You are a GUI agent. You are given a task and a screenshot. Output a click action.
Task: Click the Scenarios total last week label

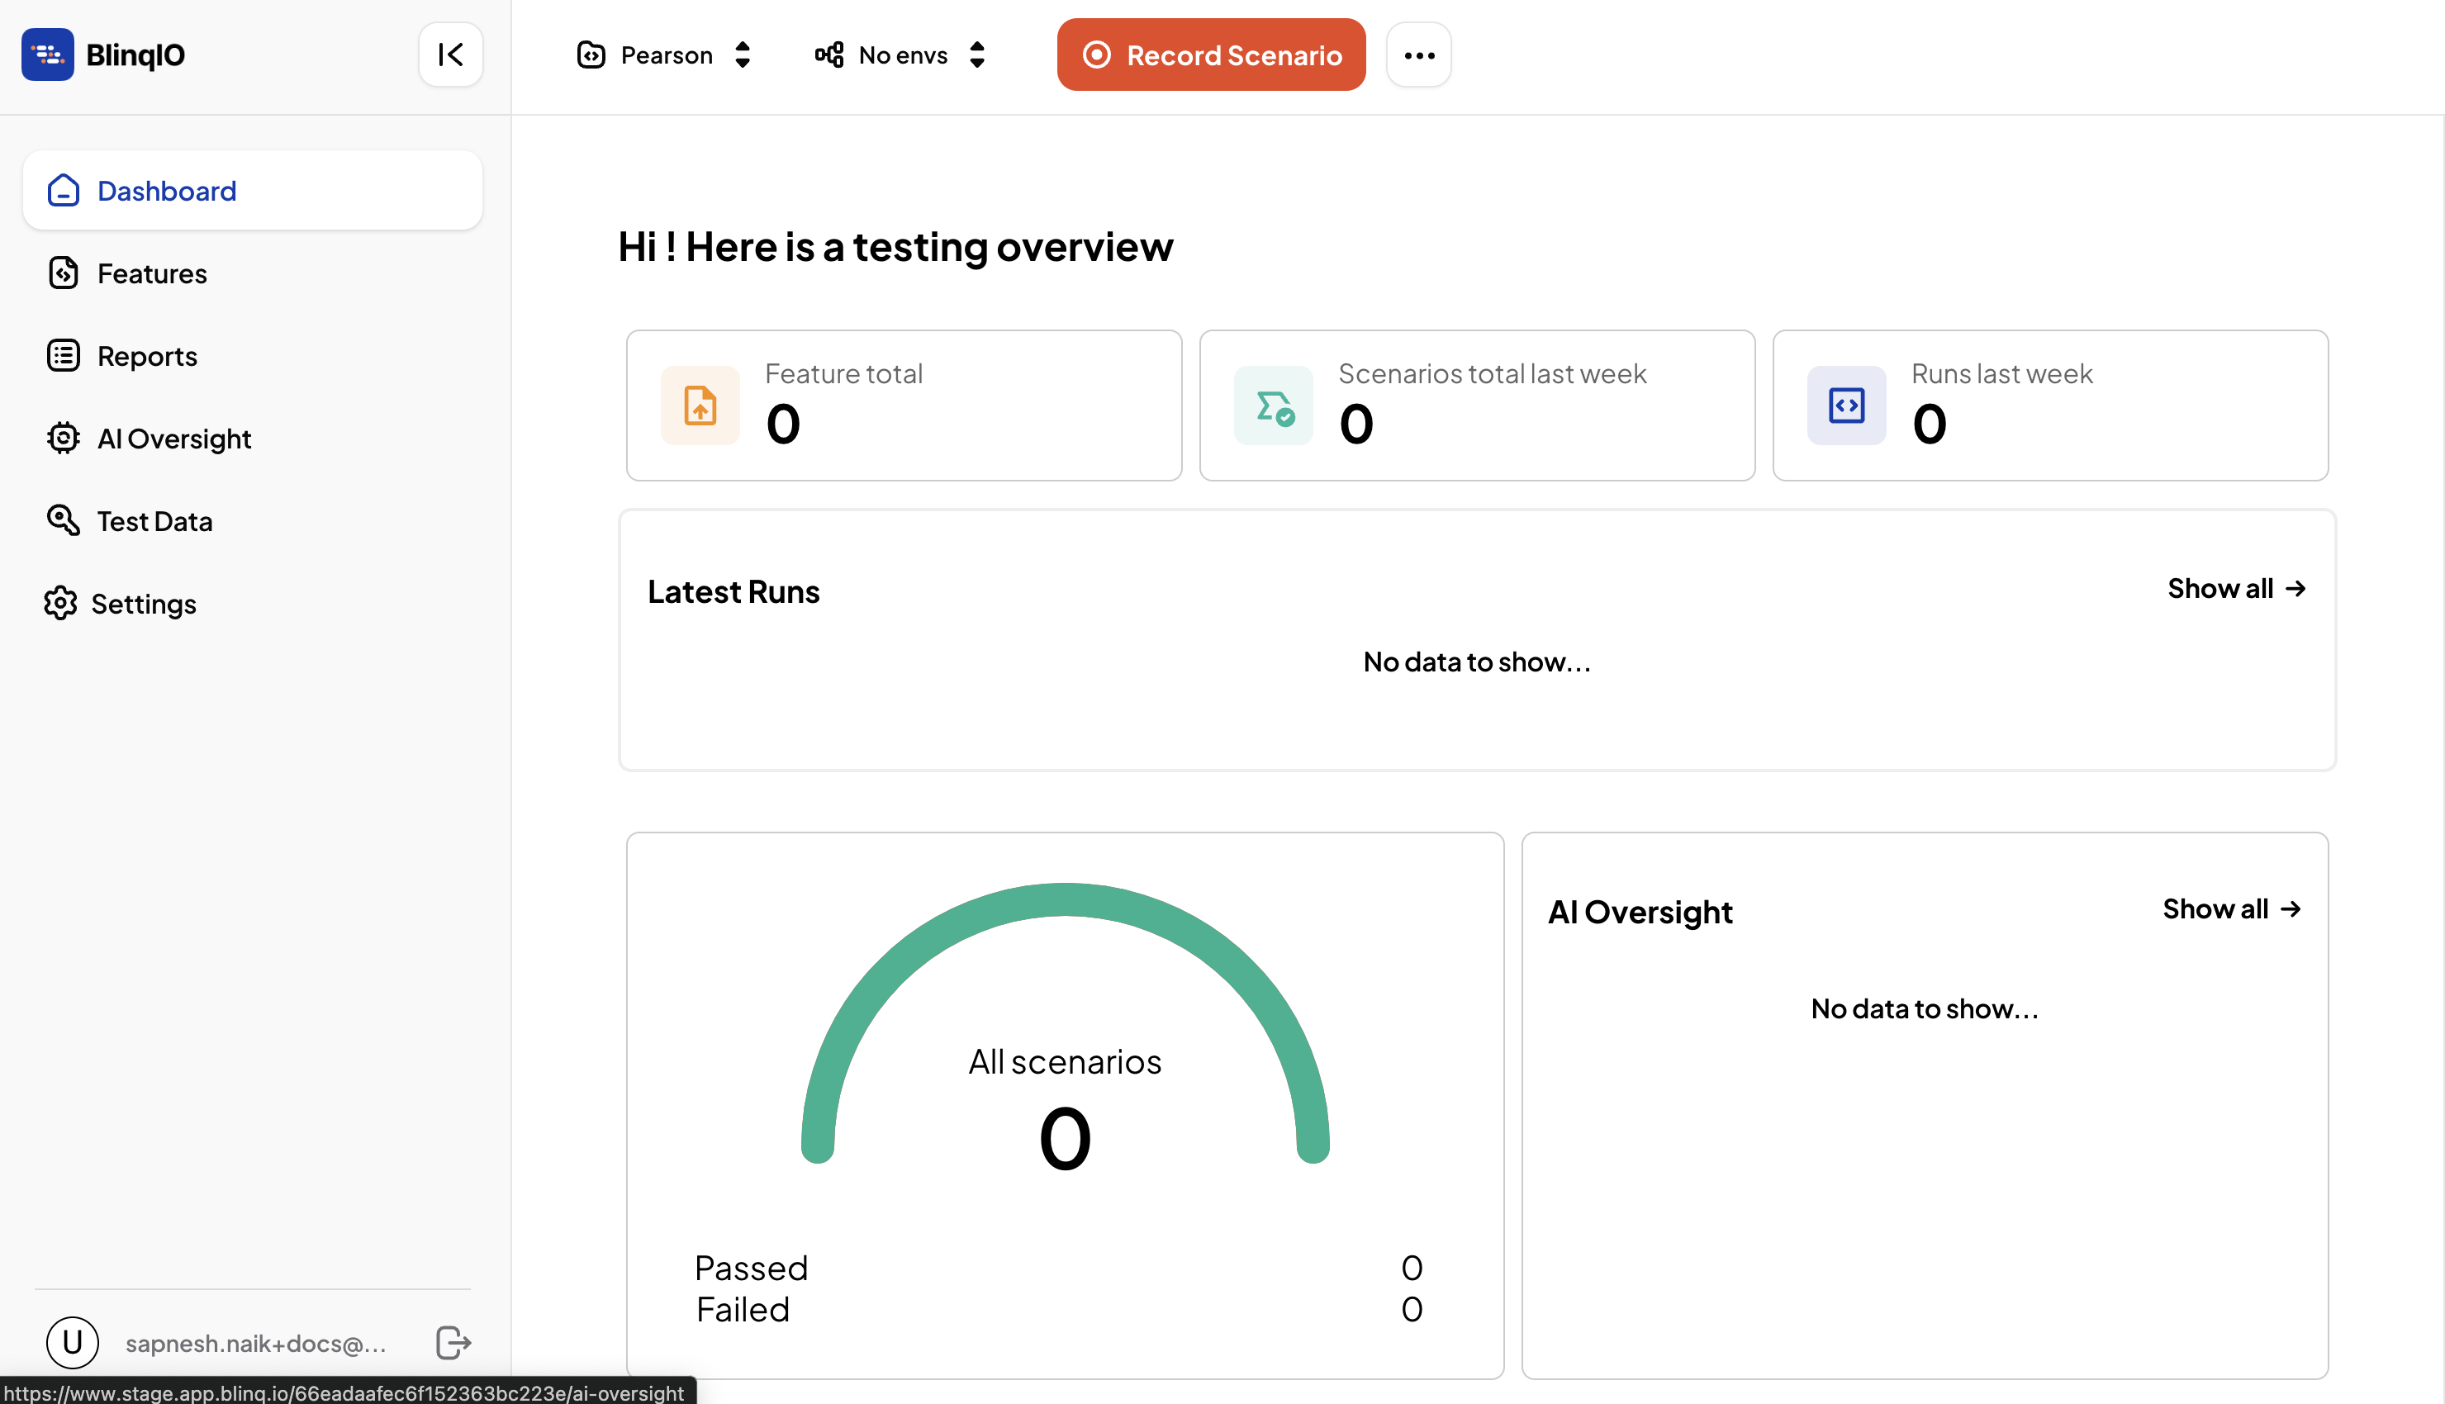(1492, 373)
